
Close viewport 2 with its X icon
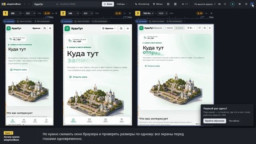(130, 13)
